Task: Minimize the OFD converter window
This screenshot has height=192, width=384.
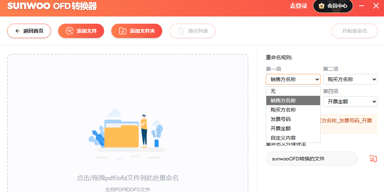Action: coord(362,6)
